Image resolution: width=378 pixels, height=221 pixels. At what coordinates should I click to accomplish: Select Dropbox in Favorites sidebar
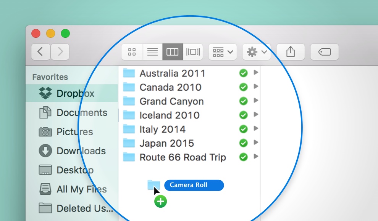[75, 93]
